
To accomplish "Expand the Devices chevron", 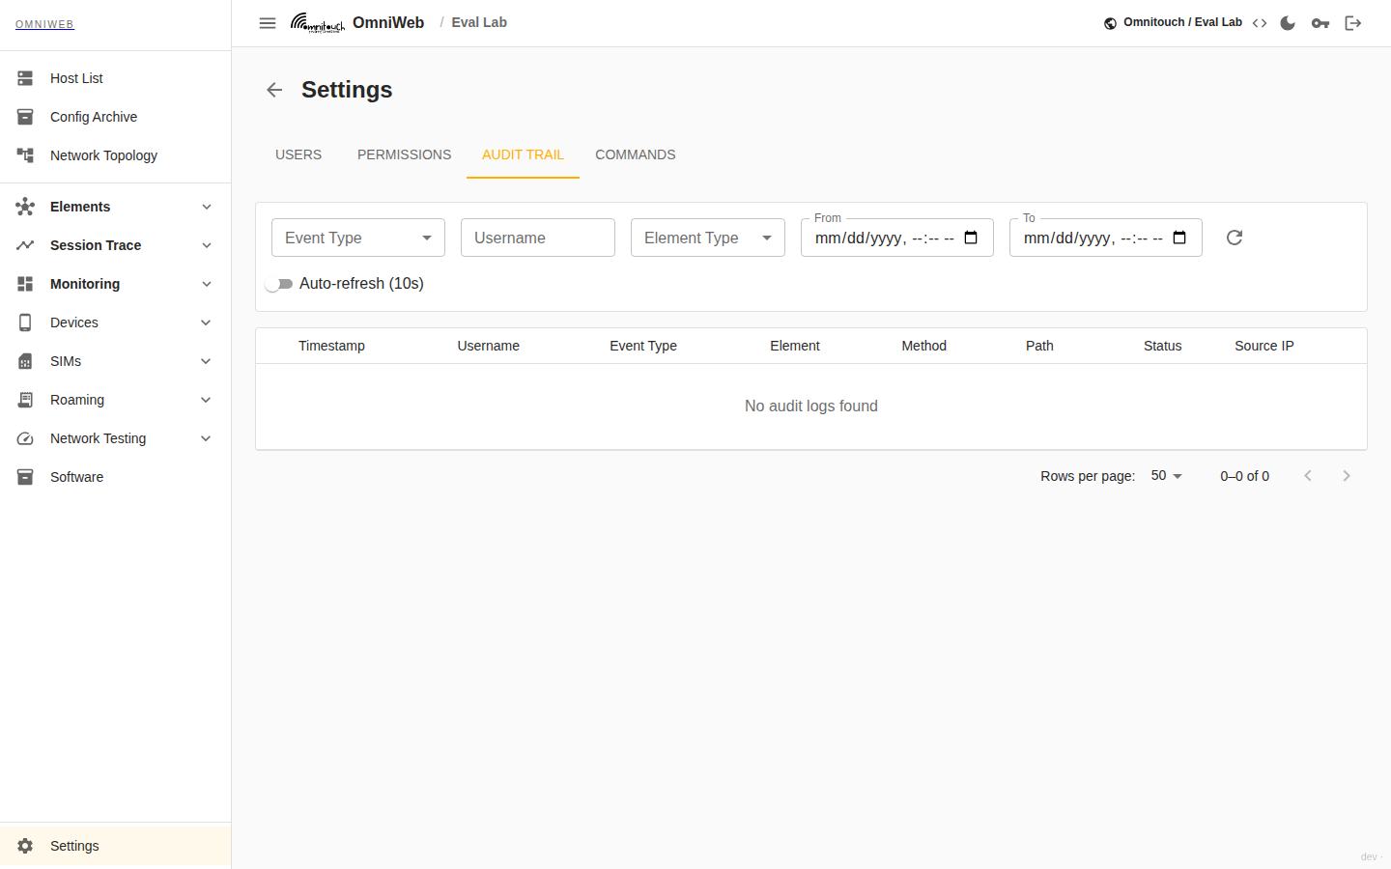I will tap(206, 322).
